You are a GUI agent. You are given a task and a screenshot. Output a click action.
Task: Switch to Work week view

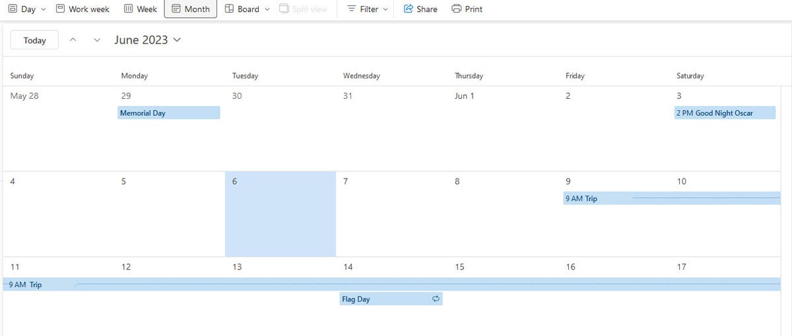[82, 9]
